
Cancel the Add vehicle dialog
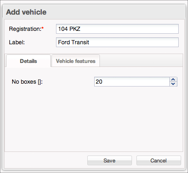point(159,160)
